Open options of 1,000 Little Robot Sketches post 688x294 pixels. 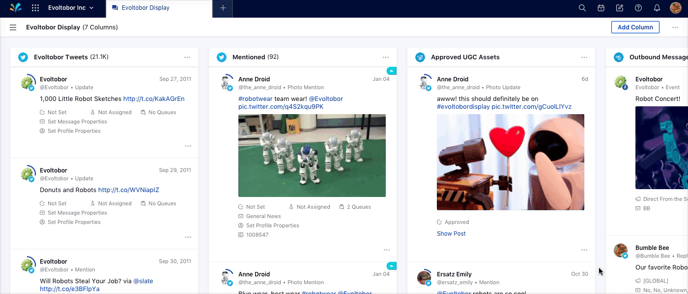[188, 146]
